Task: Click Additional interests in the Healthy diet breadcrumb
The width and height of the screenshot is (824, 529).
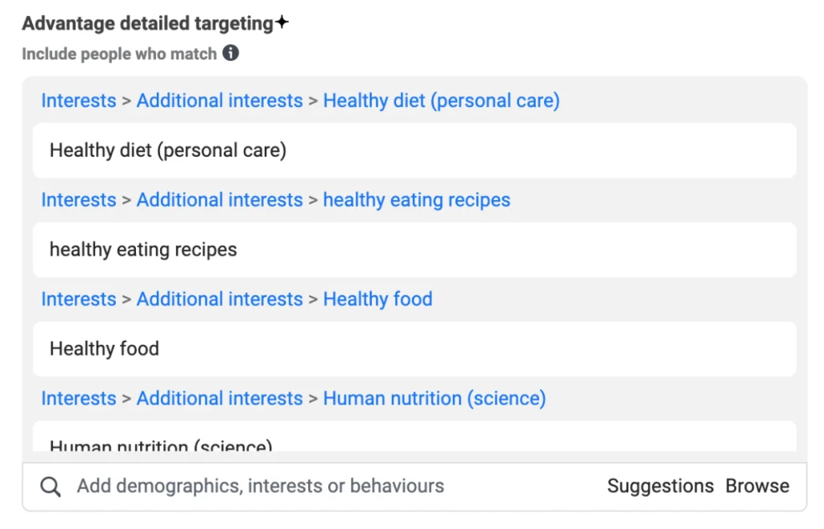Action: pyautogui.click(x=220, y=101)
